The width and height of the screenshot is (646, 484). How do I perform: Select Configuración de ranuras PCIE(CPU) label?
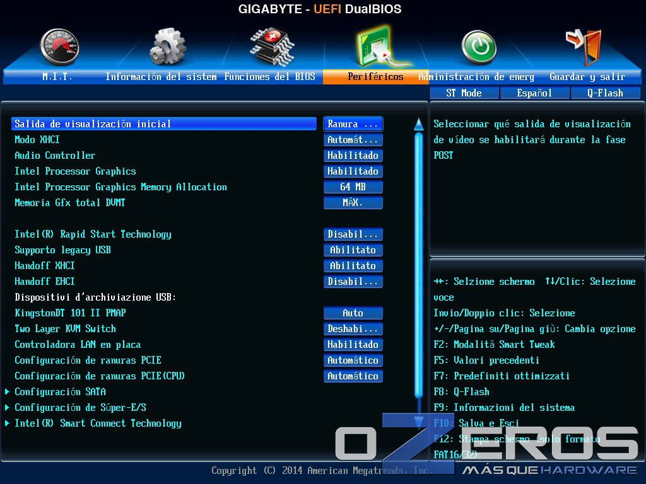click(100, 376)
